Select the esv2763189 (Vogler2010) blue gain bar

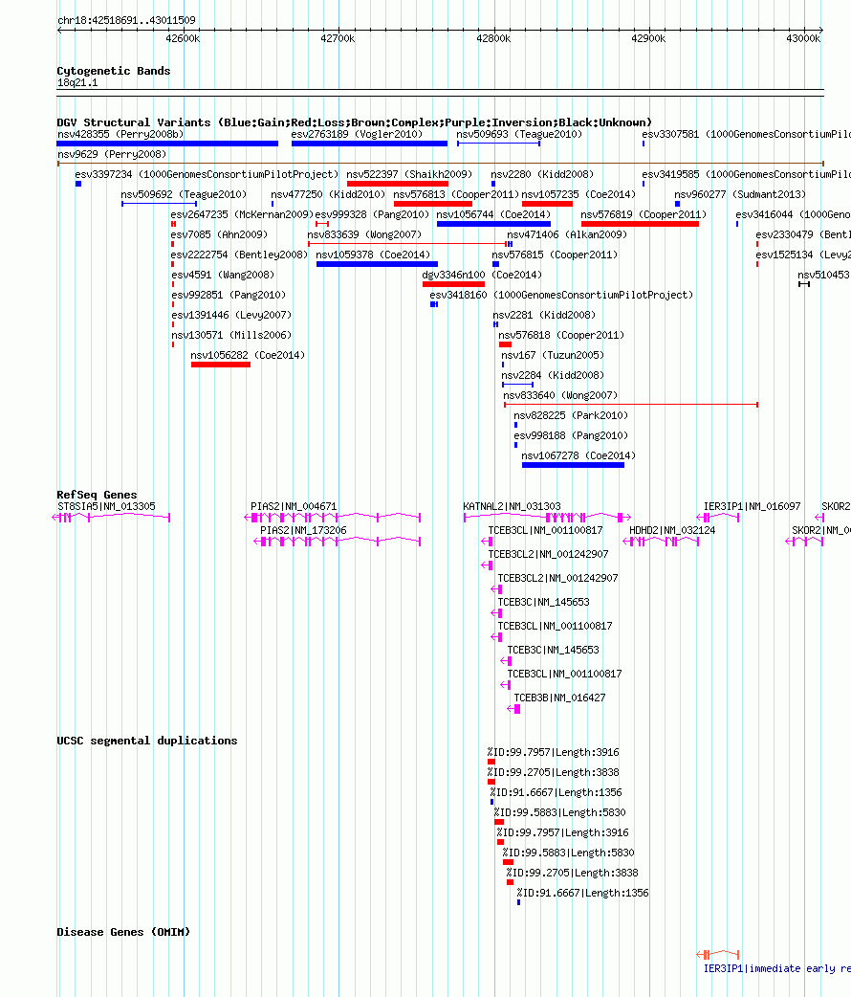coord(369,144)
